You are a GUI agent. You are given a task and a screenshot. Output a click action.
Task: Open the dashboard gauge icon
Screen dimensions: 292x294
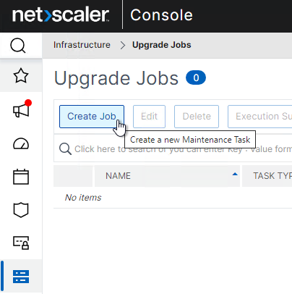pyautogui.click(x=21, y=143)
